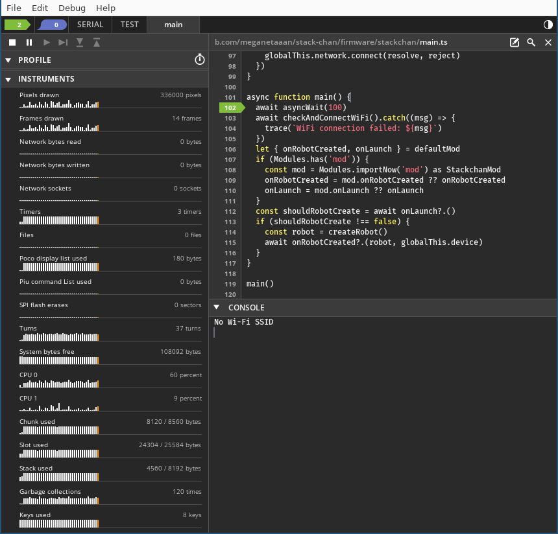Click the 'Stack used' value 4560 / 8192 bytes

click(174, 469)
